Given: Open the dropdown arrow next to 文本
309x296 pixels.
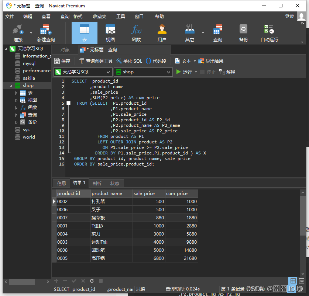Looking at the screenshot, I should (x=195, y=61).
